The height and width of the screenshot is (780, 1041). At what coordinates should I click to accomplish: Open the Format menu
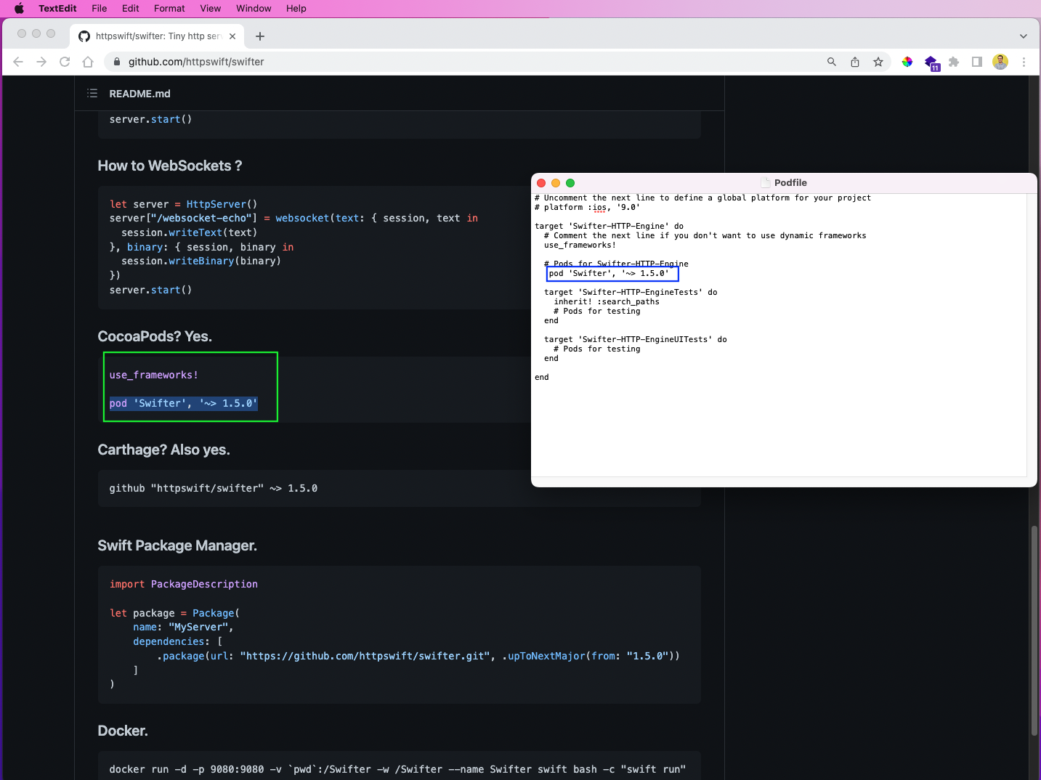point(169,8)
